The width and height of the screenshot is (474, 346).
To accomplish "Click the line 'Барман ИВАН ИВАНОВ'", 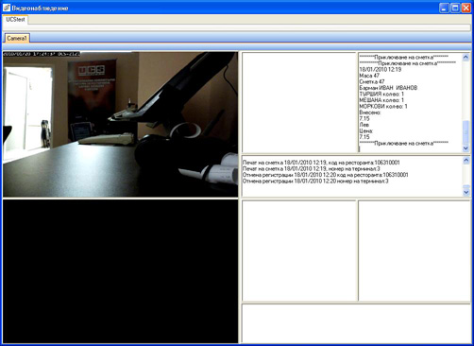I will click(388, 88).
